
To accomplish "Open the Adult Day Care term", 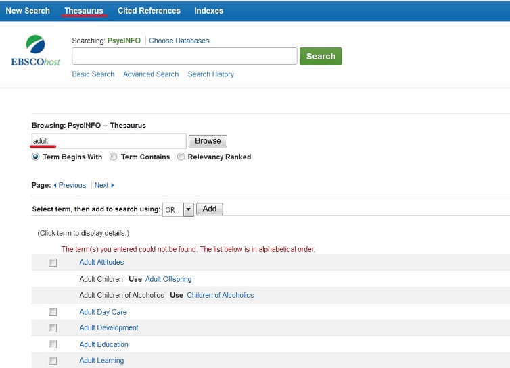I will [103, 312].
